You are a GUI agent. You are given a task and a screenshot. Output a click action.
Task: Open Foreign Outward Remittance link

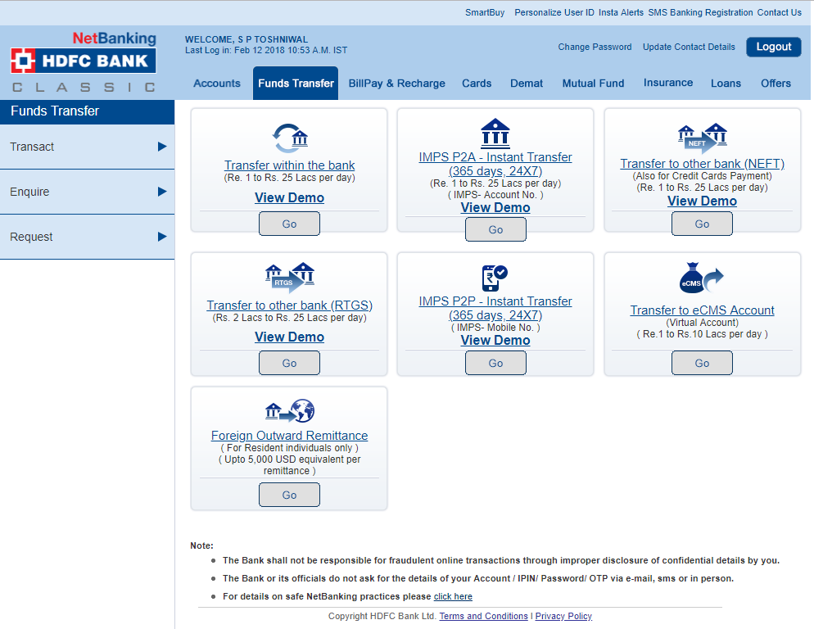coord(290,435)
